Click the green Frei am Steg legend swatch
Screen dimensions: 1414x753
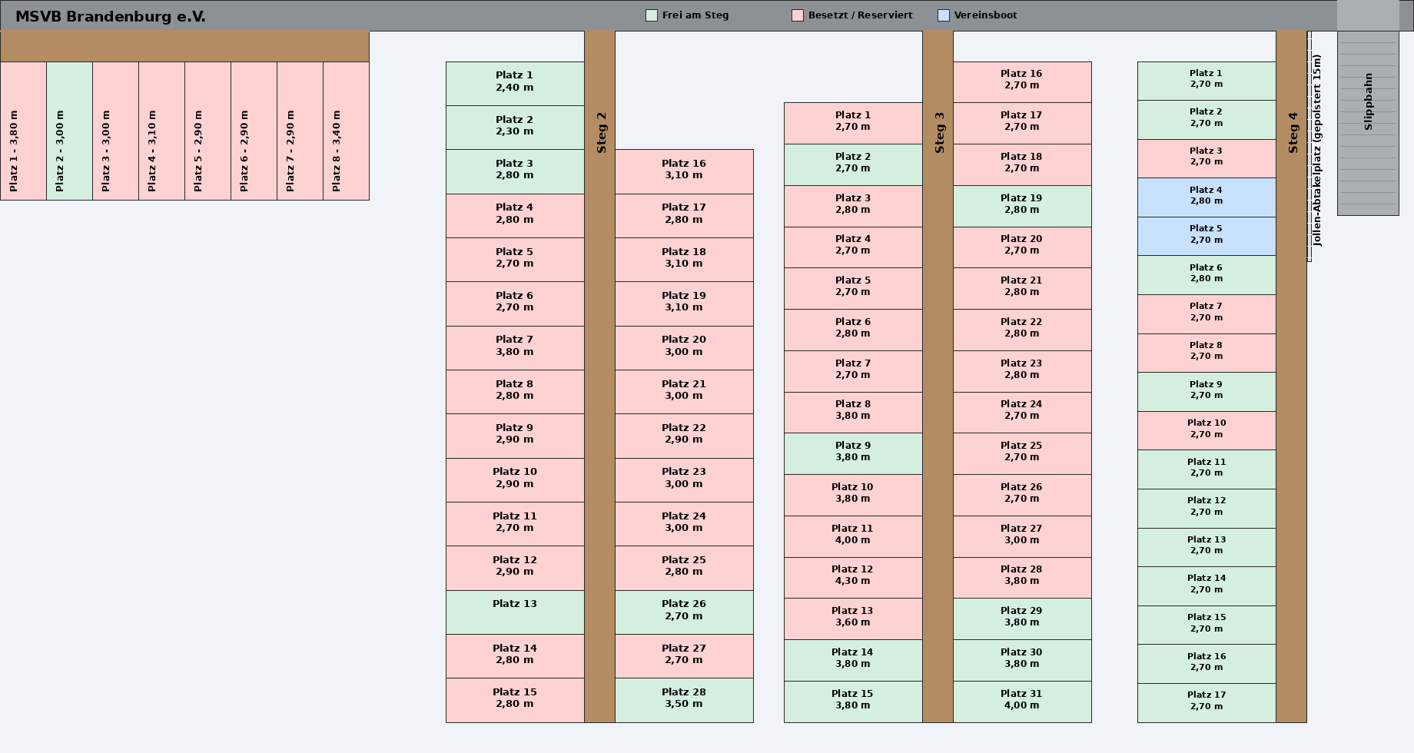[x=652, y=15]
